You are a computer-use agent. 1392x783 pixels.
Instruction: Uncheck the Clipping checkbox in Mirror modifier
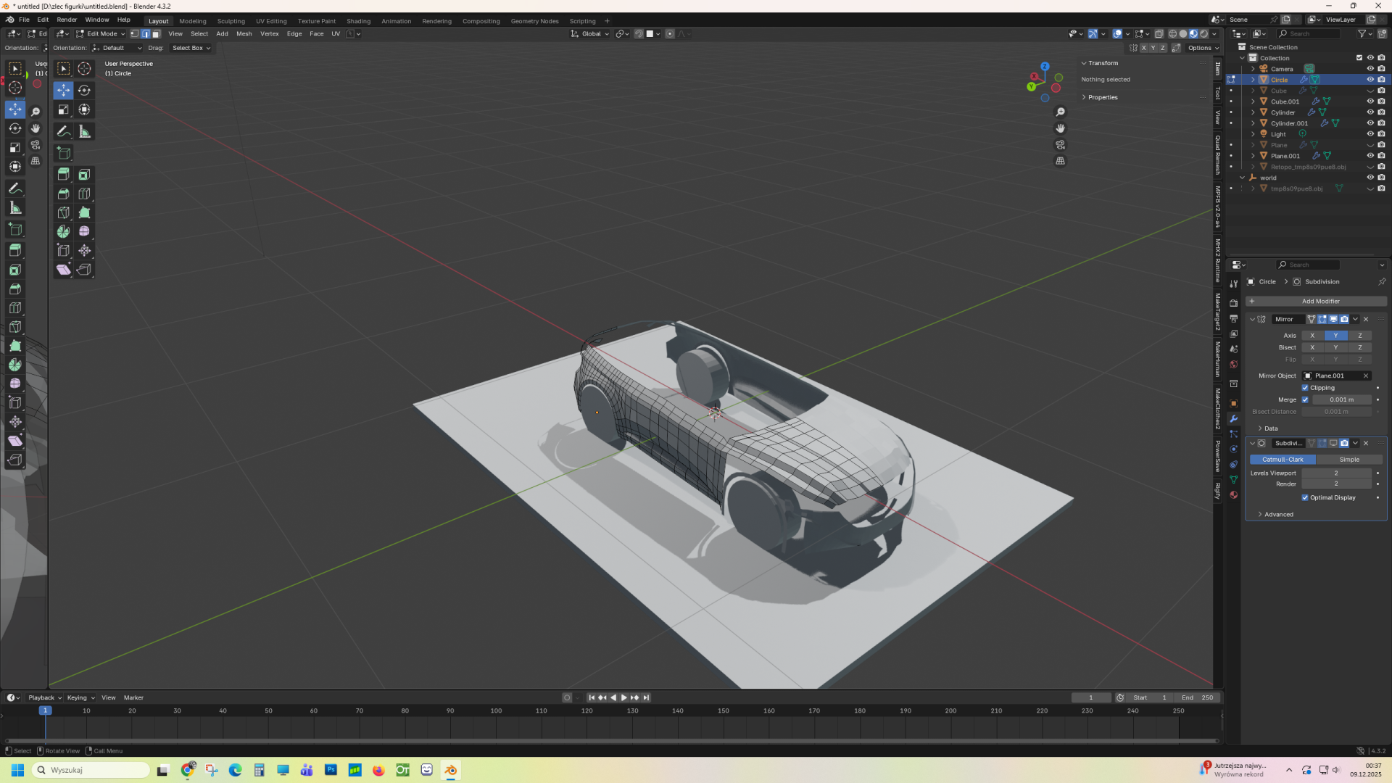pos(1305,388)
